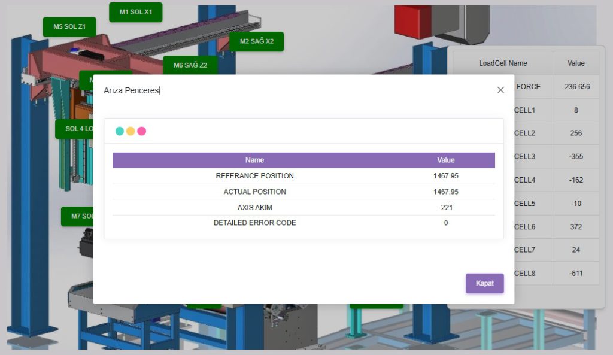Viewport: 613px width, 355px height.
Task: Select the CELL3 value in the table
Action: tap(576, 156)
